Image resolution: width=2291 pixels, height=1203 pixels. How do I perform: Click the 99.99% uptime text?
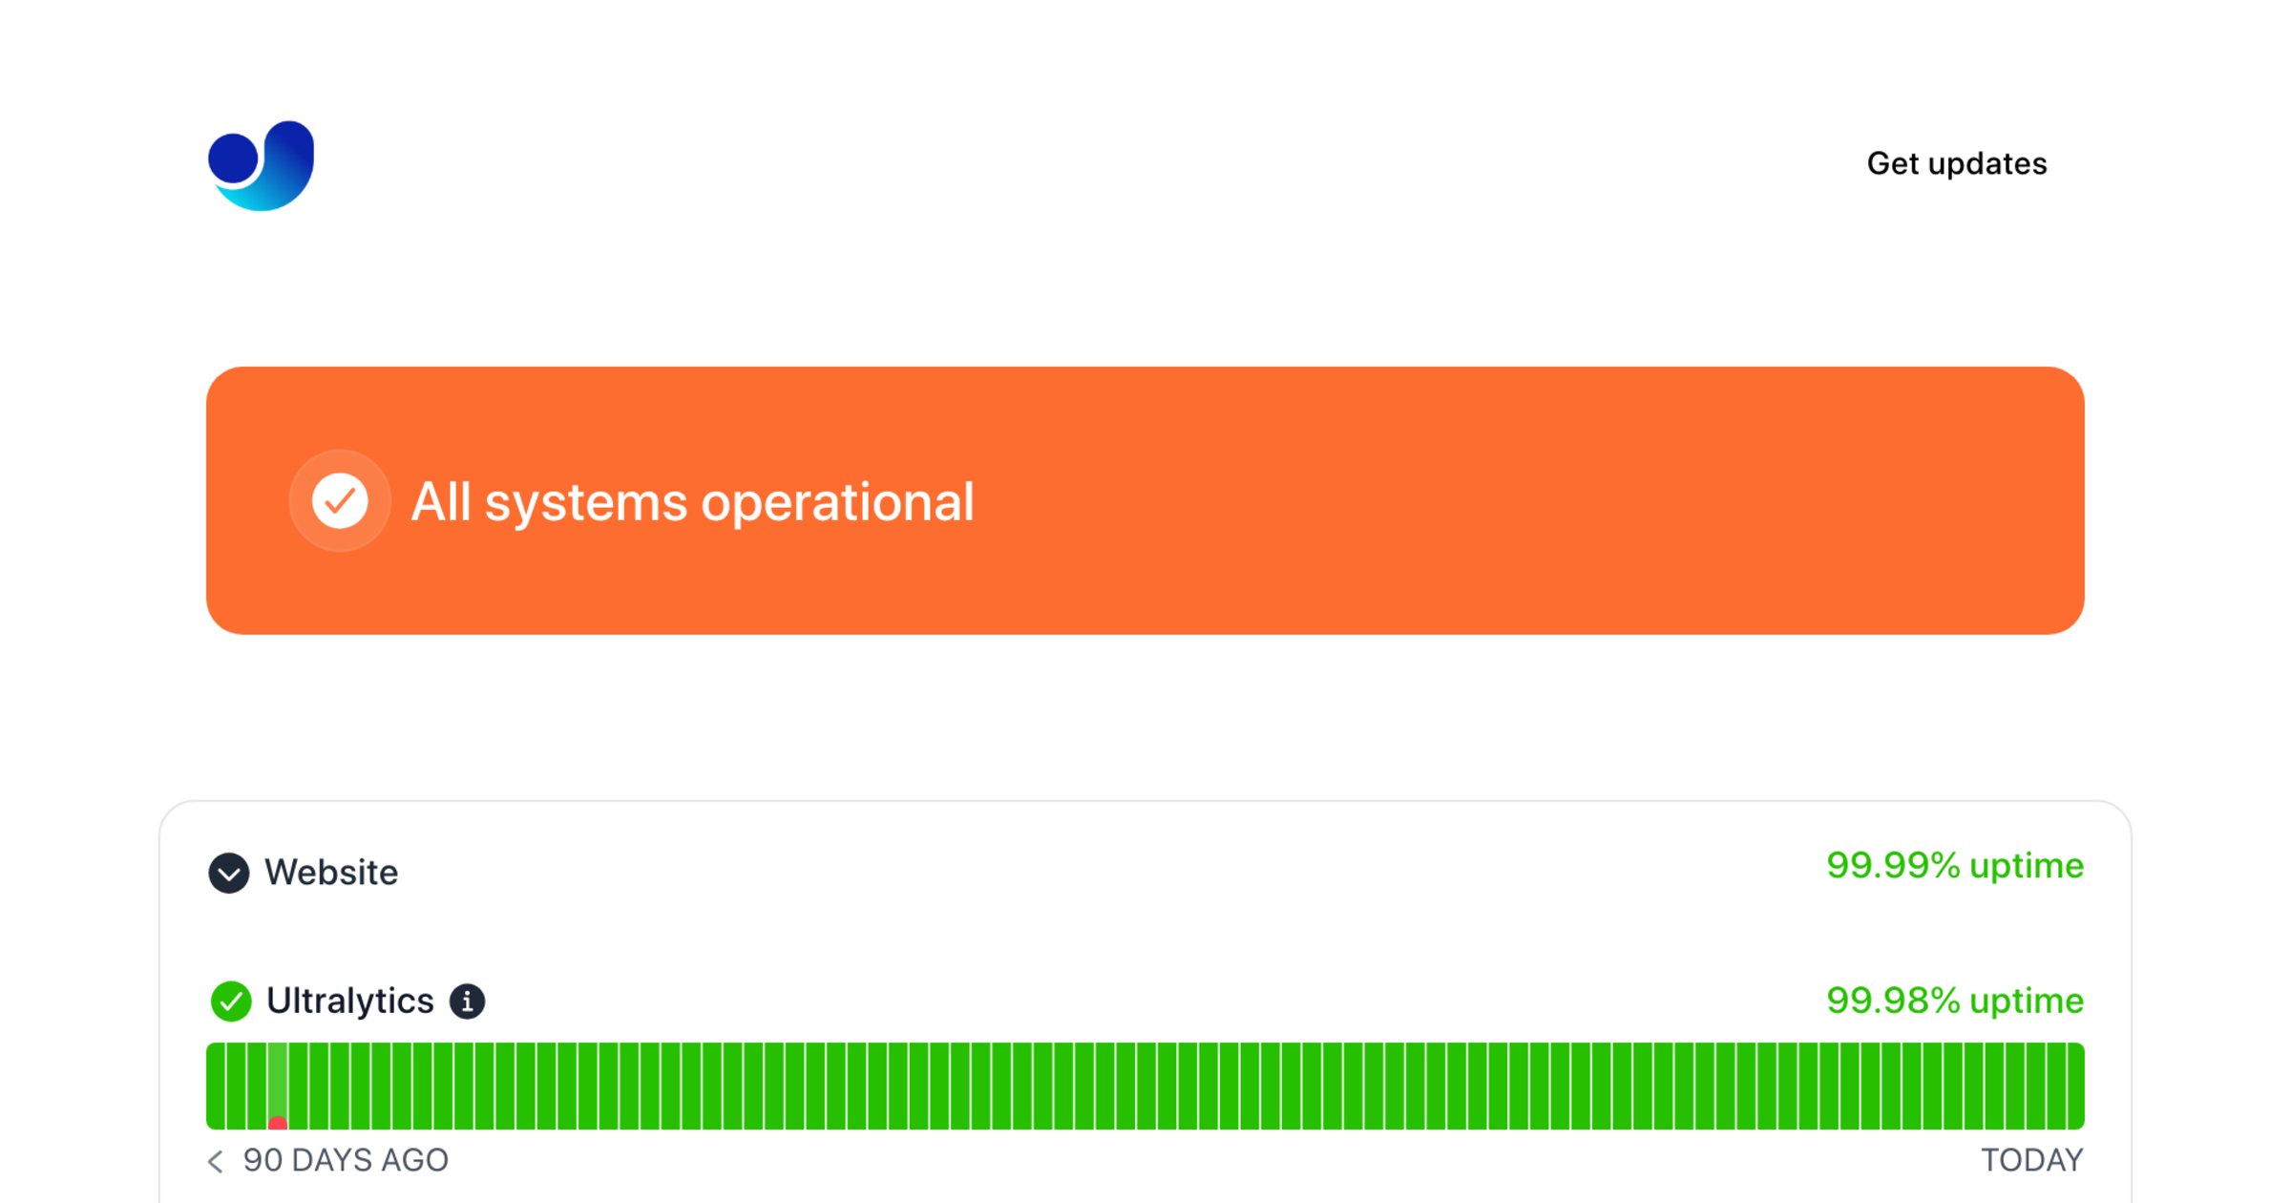pos(1954,866)
